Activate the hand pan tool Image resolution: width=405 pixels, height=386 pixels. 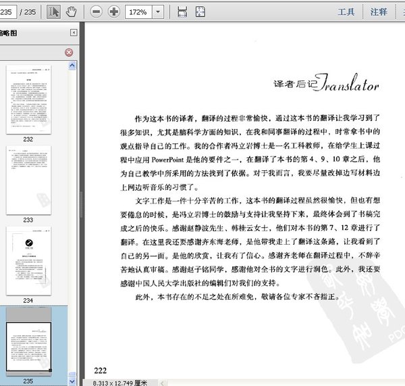pos(71,12)
